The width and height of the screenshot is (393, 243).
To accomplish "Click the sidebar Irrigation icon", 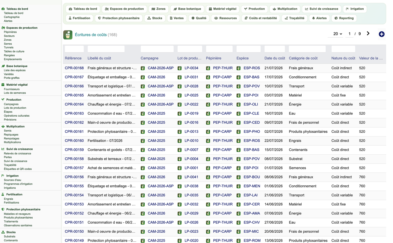I will pyautogui.click(x=3, y=176).
